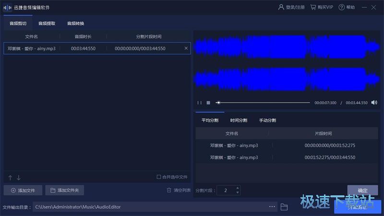
Task: Decrease the split segment count
Action: point(237,192)
